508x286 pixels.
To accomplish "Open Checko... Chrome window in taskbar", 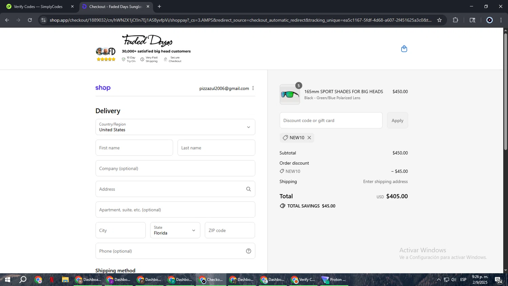I will [x=212, y=280].
